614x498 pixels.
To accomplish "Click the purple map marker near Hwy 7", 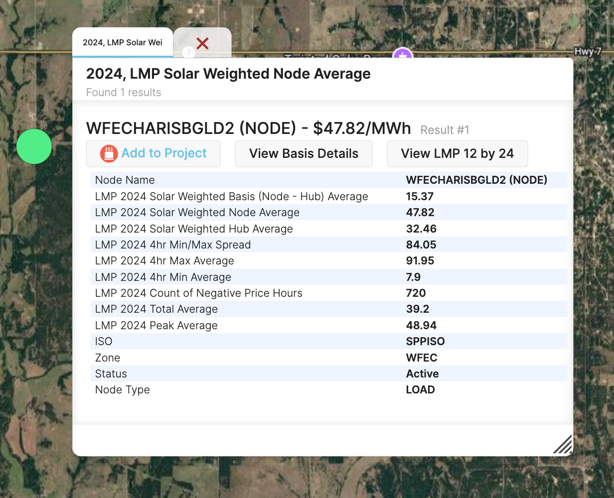I will point(402,54).
